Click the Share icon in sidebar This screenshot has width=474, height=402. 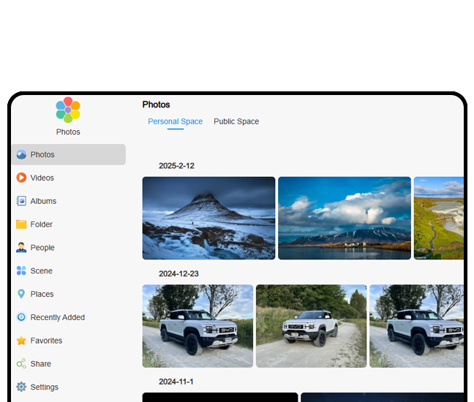[x=21, y=364]
